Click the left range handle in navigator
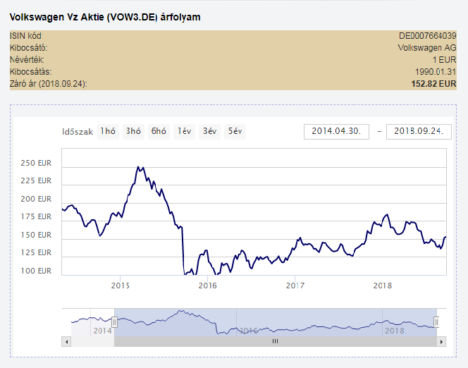This screenshot has width=468, height=368. point(114,322)
